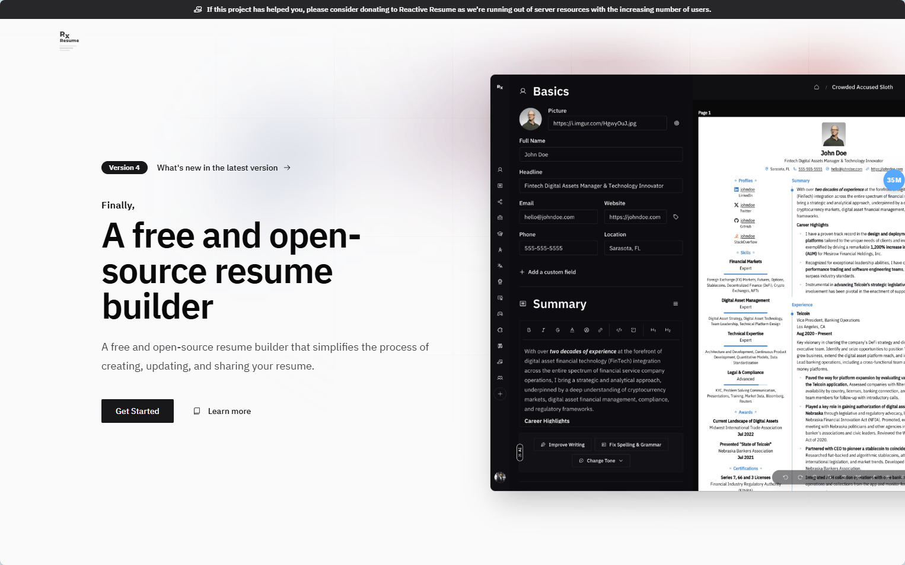The width and height of the screenshot is (905, 565).
Task: Apply underline in the Summary editor toolbar
Action: [x=572, y=330]
